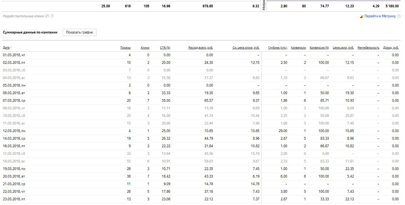Sort by 'Расход всего, руб.' header
The width and height of the screenshot is (405, 205).
tap(200, 48)
